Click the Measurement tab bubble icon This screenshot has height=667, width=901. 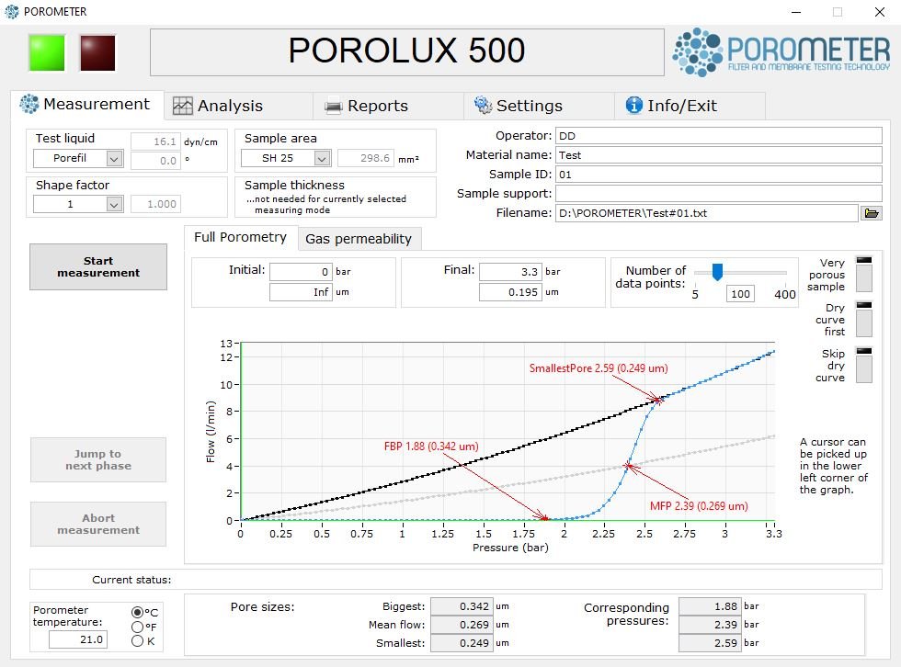tap(29, 104)
